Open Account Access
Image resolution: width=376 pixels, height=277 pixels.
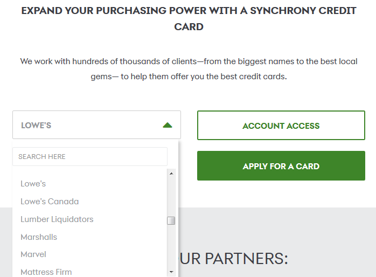click(x=281, y=125)
